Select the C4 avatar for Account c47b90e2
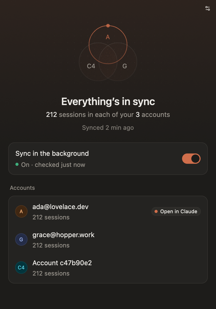The width and height of the screenshot is (216, 309). click(21, 268)
